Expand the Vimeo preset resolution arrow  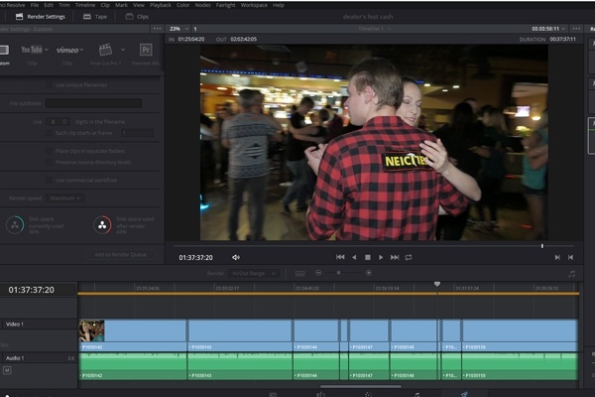[x=81, y=50]
